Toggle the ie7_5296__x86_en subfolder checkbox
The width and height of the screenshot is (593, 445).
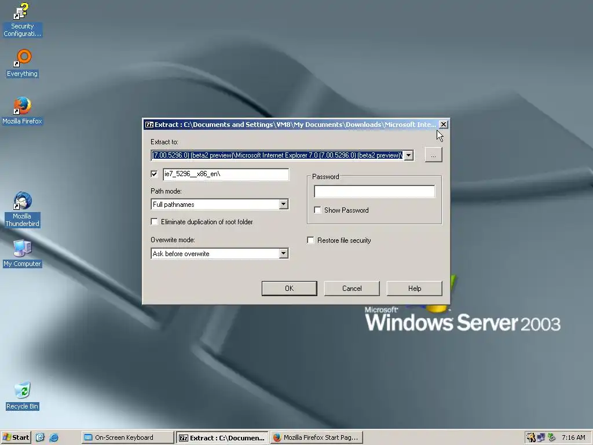click(x=154, y=174)
